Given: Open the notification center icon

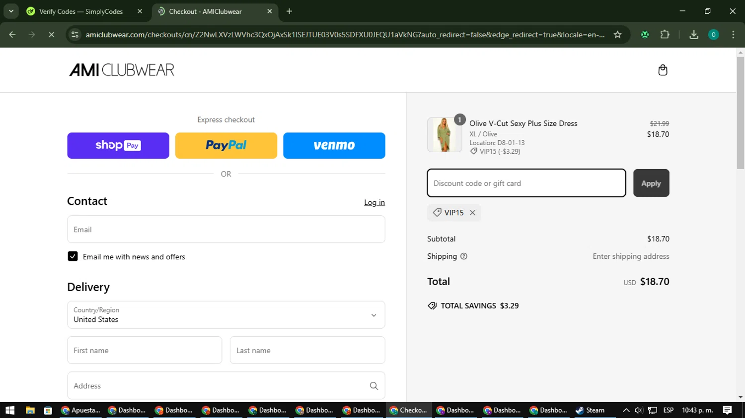Looking at the screenshot, I should (x=727, y=410).
